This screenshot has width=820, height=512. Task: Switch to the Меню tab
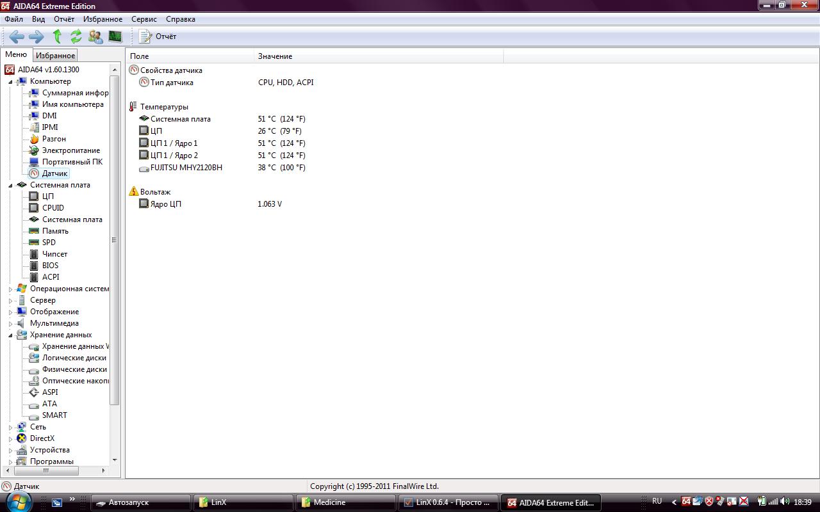pyautogui.click(x=16, y=55)
